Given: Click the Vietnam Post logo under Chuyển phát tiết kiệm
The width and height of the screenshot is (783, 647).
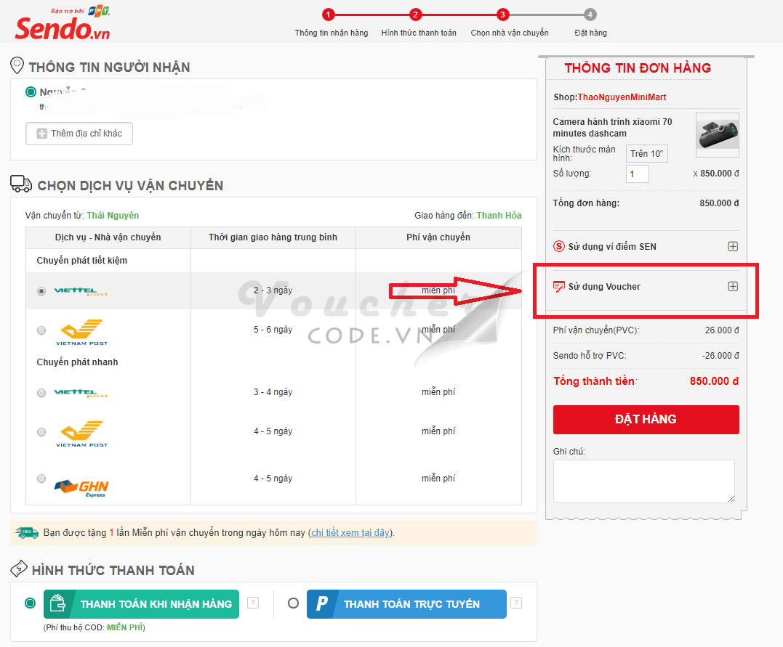Looking at the screenshot, I should click(81, 331).
